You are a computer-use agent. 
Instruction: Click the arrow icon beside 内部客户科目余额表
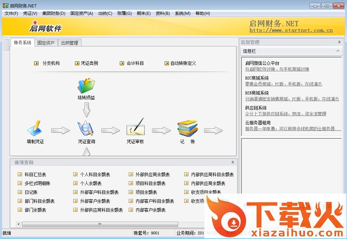pos(131,201)
